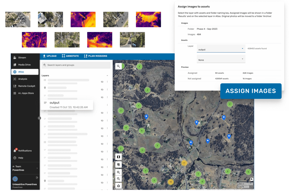Hide the first layer using its eye toggle
This screenshot has width=289, height=191.
(102, 82)
